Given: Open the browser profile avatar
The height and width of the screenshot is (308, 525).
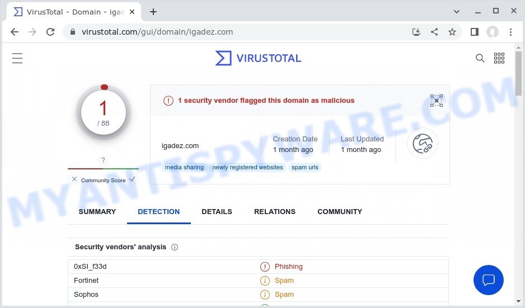Looking at the screenshot, I should 493,32.
